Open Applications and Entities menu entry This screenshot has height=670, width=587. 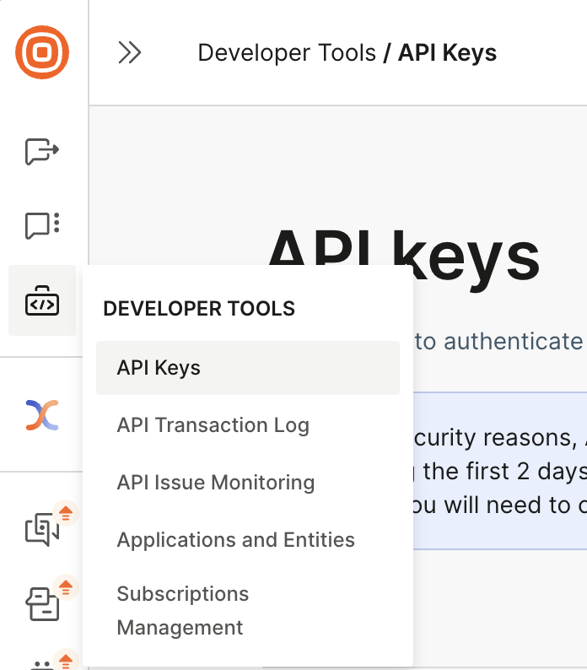[248, 540]
